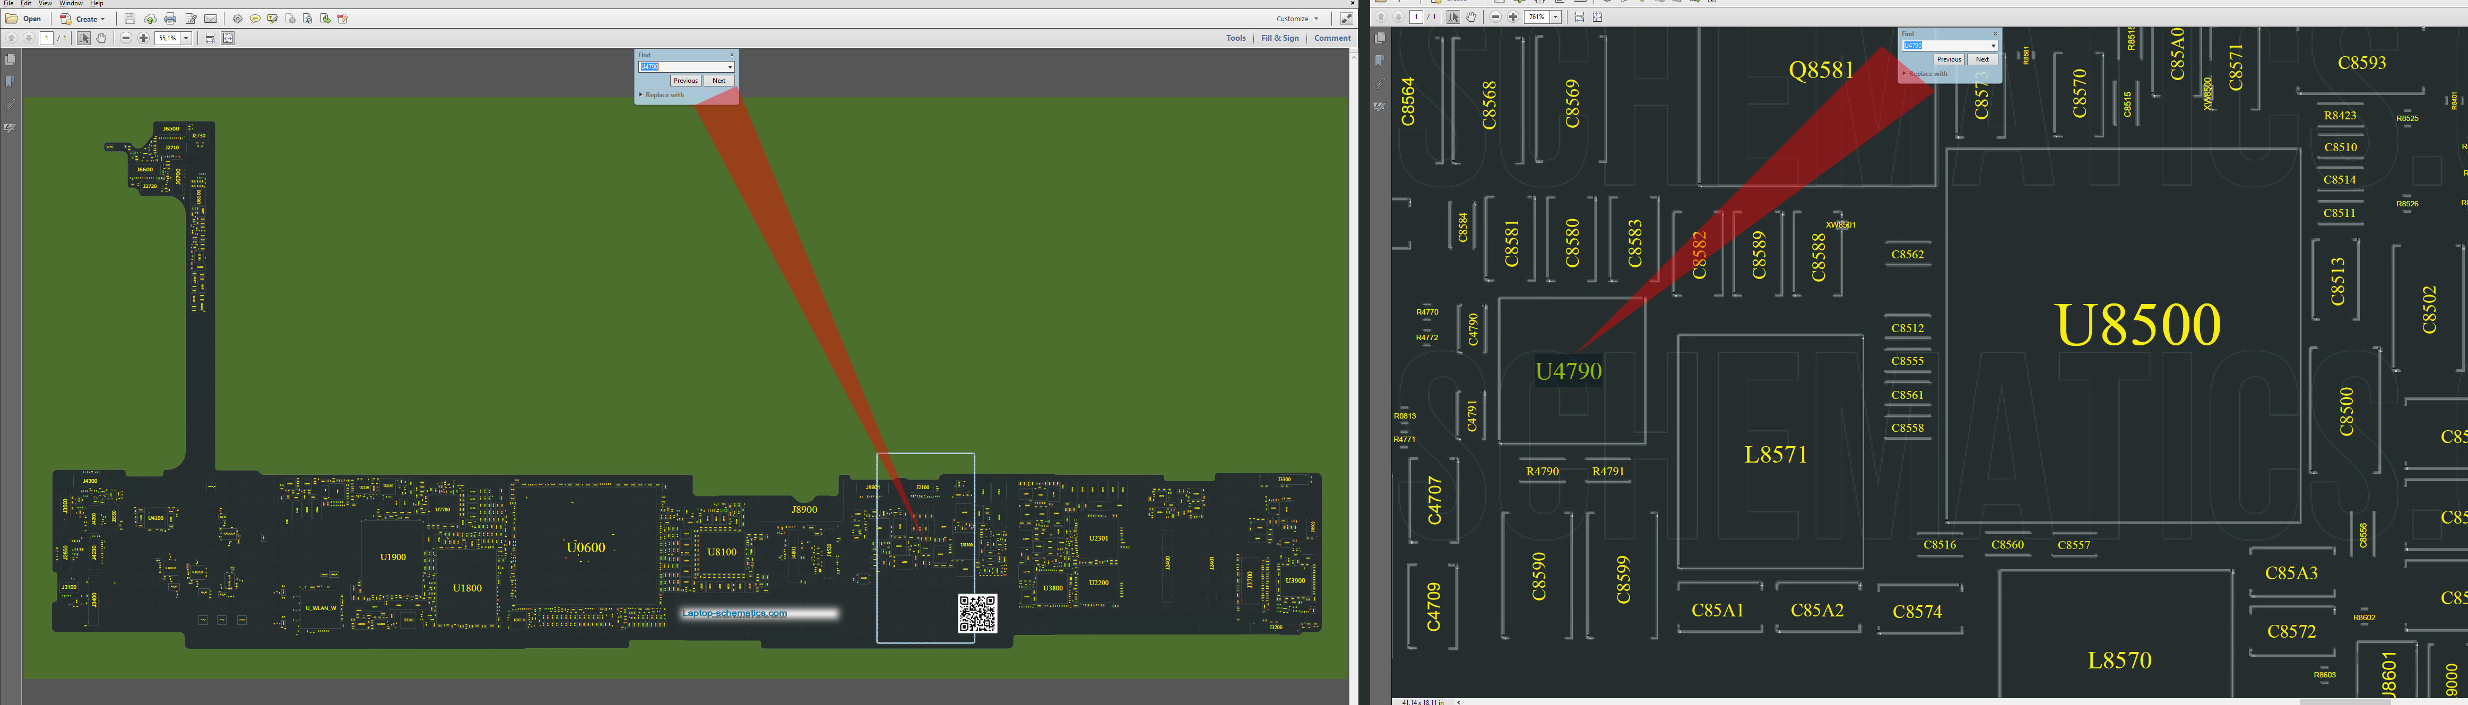Click the Print icon in left window
The height and width of the screenshot is (705, 2468).
[x=170, y=19]
